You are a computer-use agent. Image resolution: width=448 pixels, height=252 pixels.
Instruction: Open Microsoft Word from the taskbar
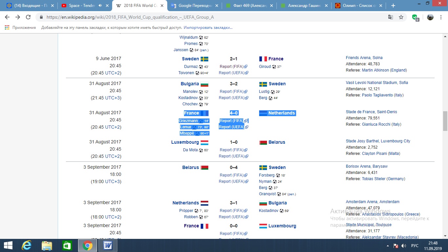[x=108, y=245]
